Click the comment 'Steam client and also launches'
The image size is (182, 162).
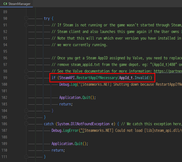(117, 32)
